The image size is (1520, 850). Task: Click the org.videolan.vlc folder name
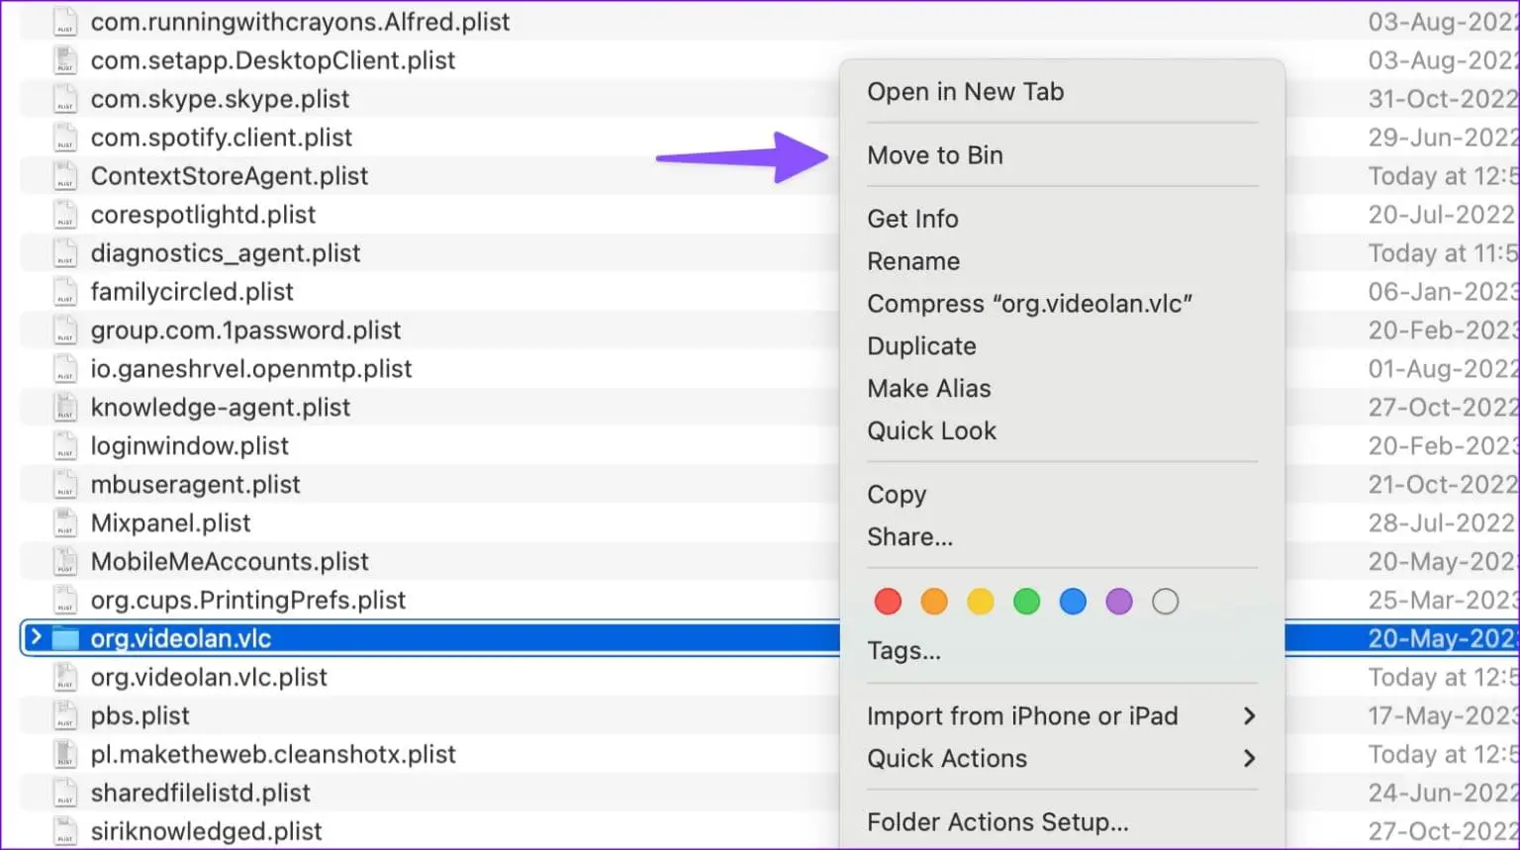[x=181, y=639]
